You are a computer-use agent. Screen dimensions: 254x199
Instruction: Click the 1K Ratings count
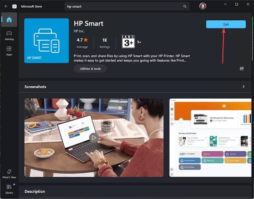[105, 43]
